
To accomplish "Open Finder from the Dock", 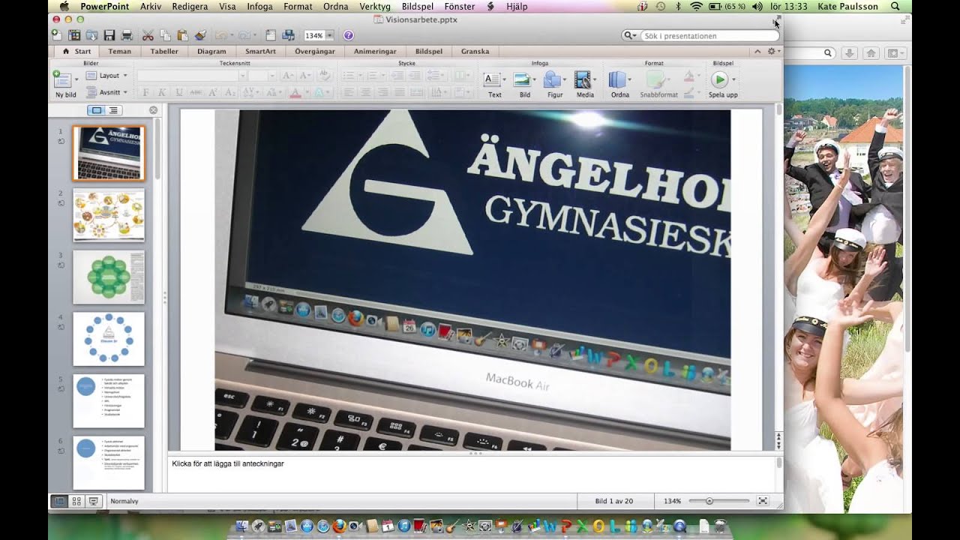I will (x=241, y=526).
